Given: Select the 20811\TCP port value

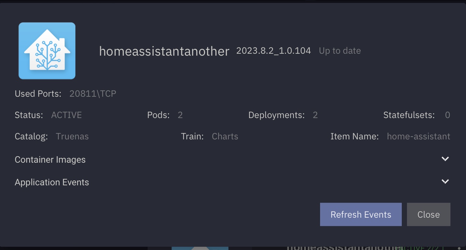Looking at the screenshot, I should (93, 94).
